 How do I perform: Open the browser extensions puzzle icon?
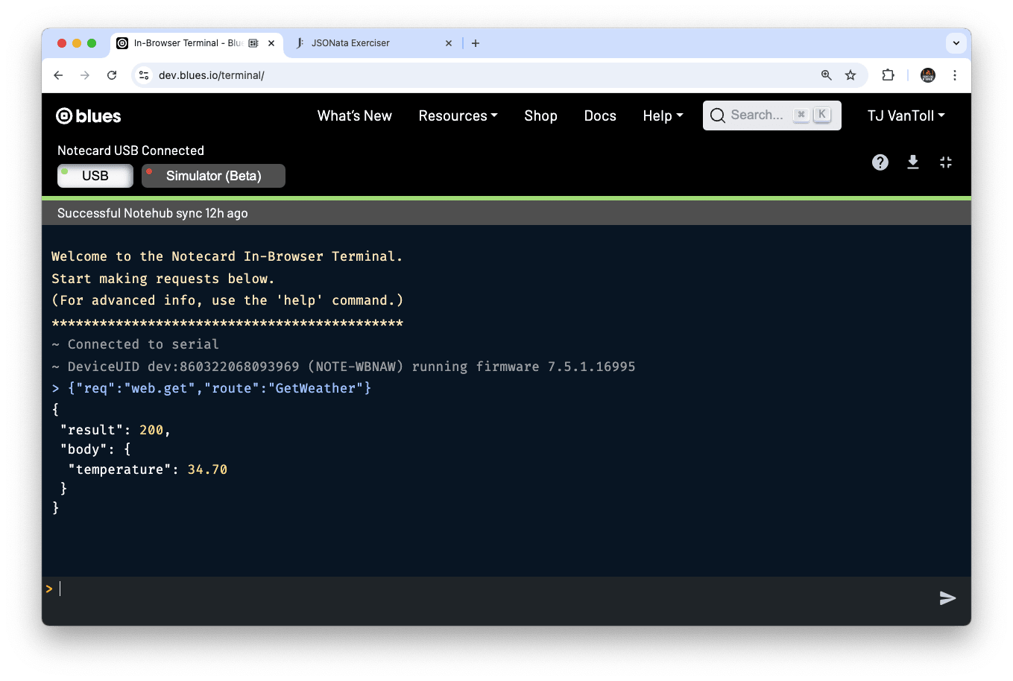[x=888, y=75]
